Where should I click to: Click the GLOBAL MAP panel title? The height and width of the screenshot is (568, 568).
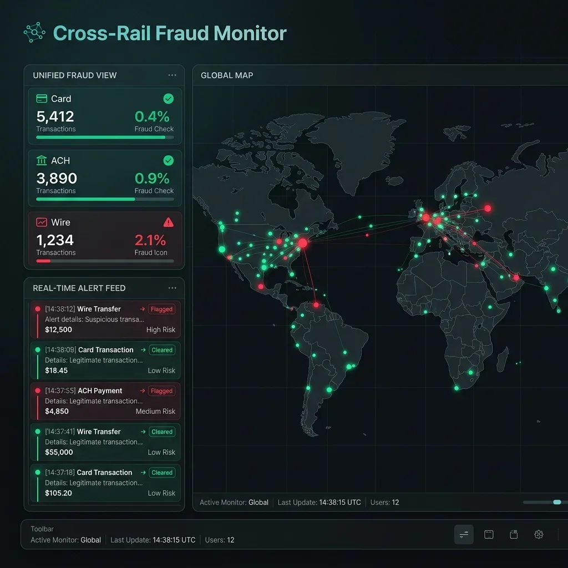click(227, 75)
